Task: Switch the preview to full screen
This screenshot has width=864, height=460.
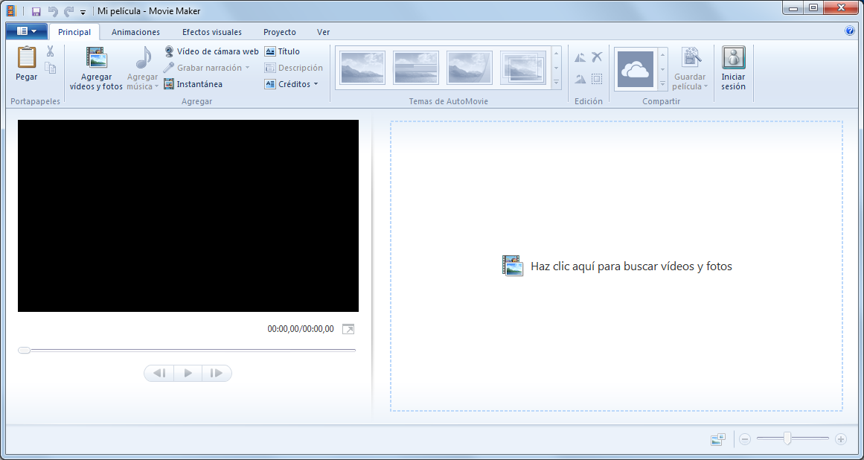Action: click(348, 328)
